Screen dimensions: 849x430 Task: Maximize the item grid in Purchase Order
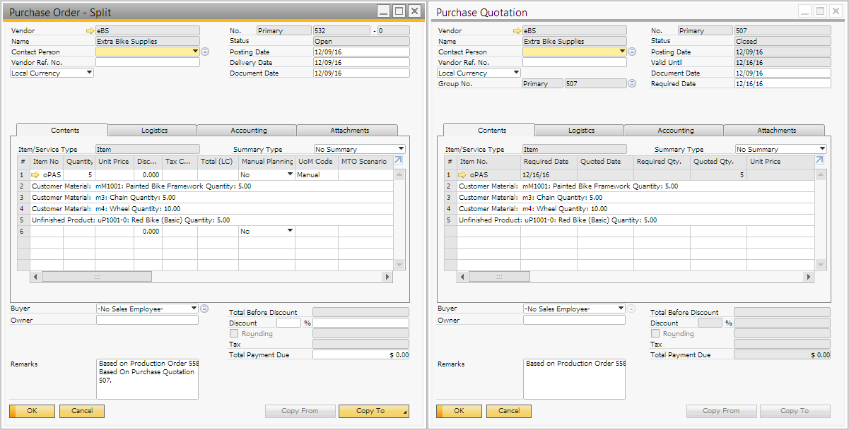coord(398,160)
